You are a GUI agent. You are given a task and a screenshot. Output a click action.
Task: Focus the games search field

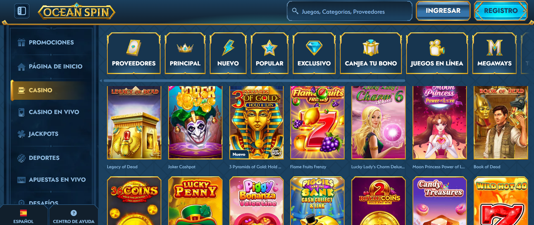350,11
